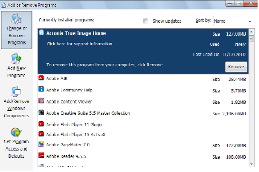259x172 pixels.
Task: Open Set Program Access and Defaults icon
Action: (x=16, y=132)
